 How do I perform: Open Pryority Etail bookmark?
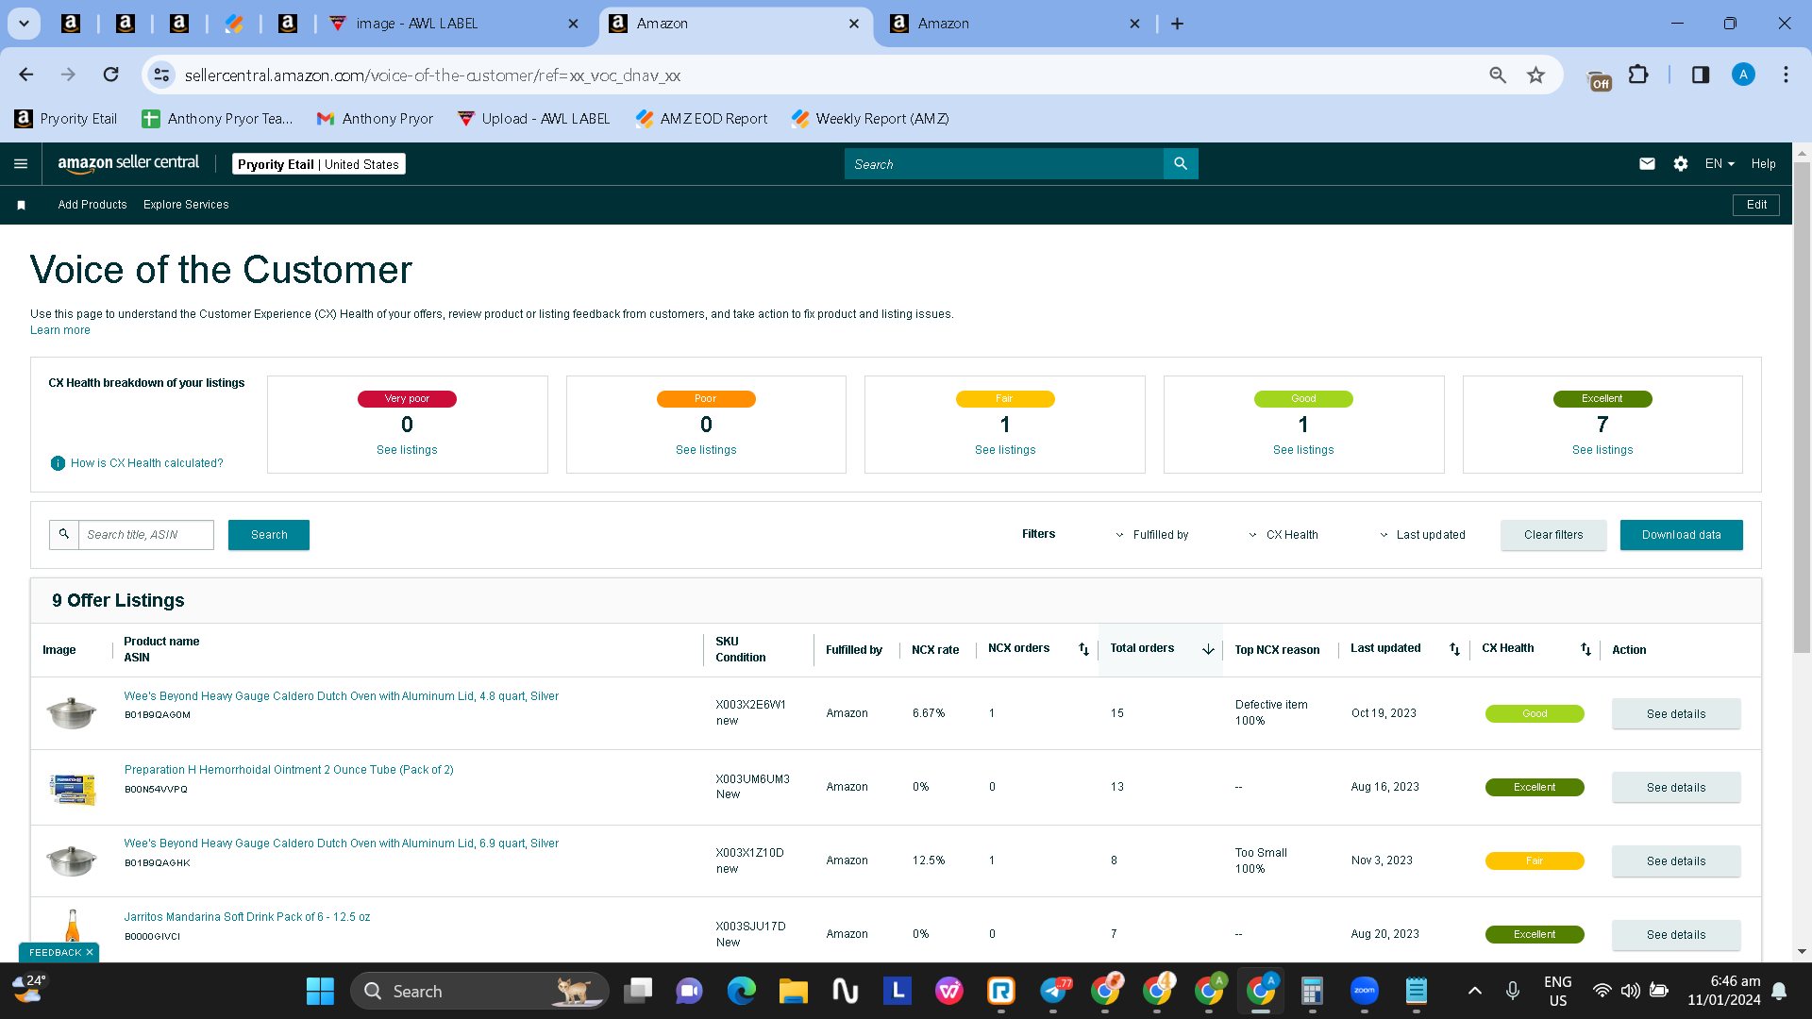point(66,119)
